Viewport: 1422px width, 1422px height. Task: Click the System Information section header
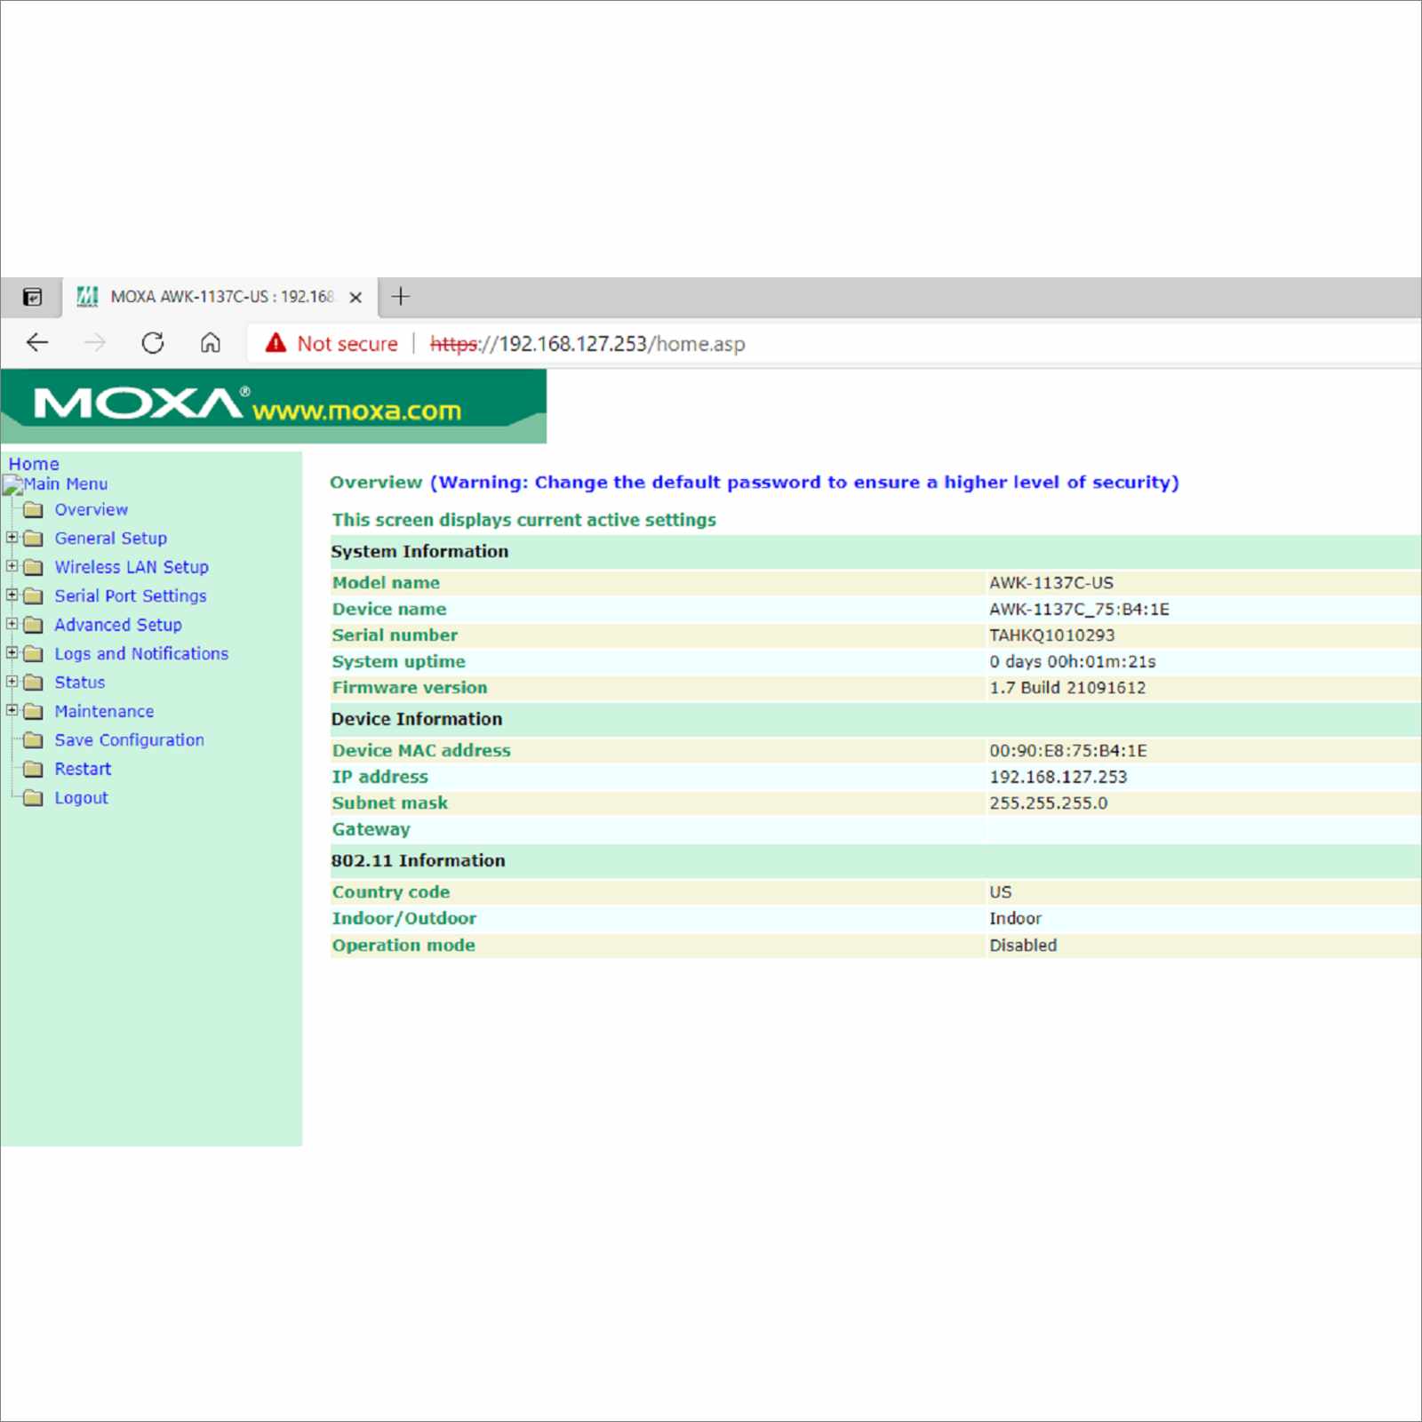tap(419, 551)
